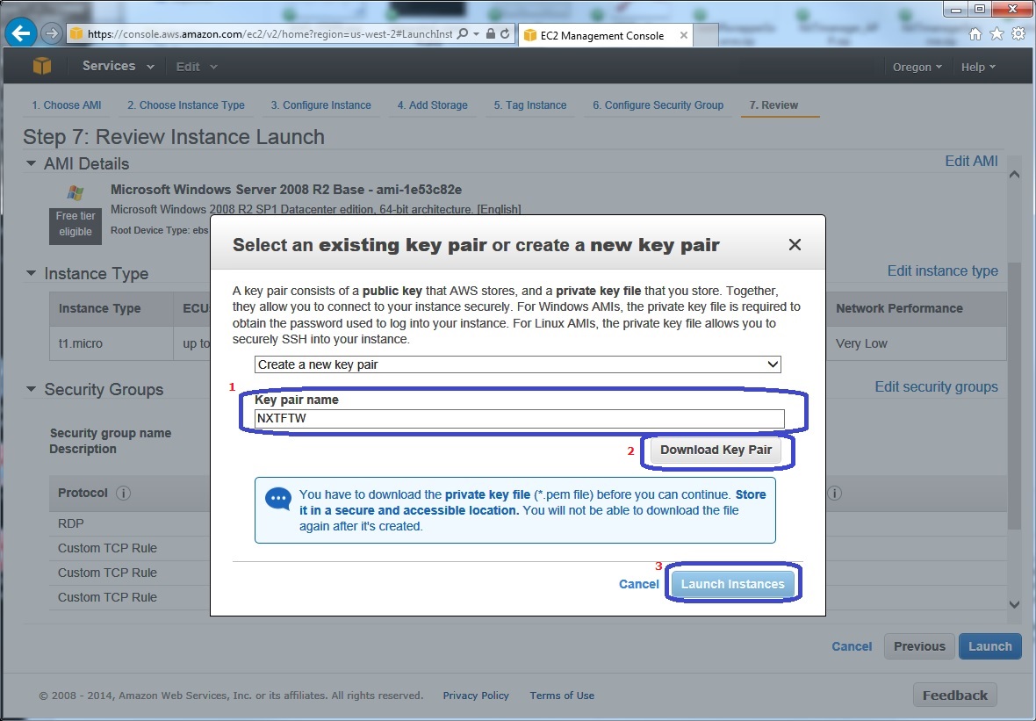Click the Feedback button
Screen dimensions: 1036x721
point(954,696)
